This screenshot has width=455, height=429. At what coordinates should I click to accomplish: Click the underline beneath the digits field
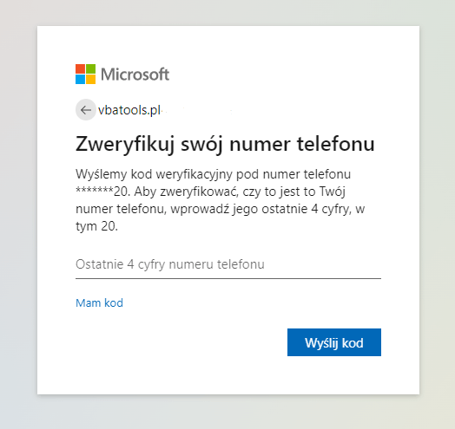pyautogui.click(x=228, y=279)
